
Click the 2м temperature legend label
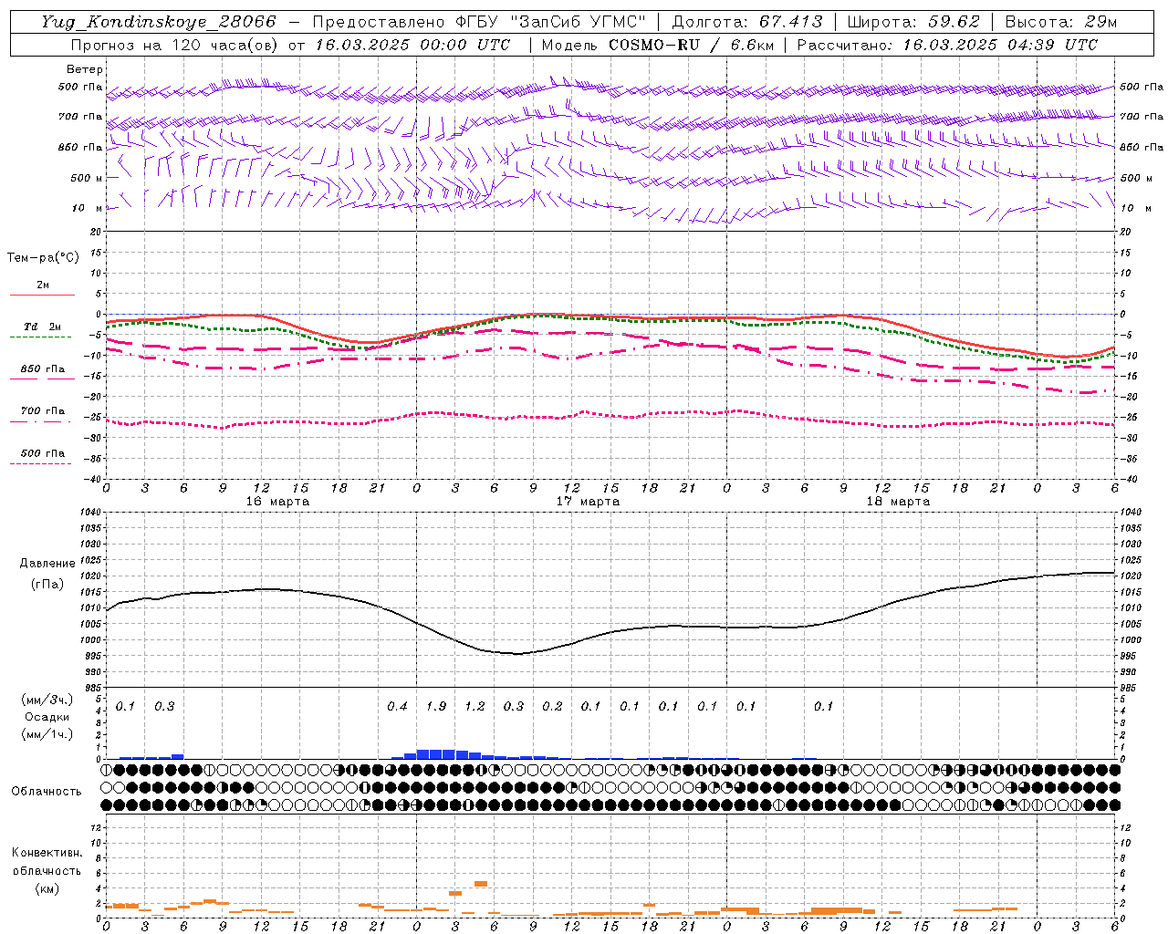pyautogui.click(x=43, y=285)
